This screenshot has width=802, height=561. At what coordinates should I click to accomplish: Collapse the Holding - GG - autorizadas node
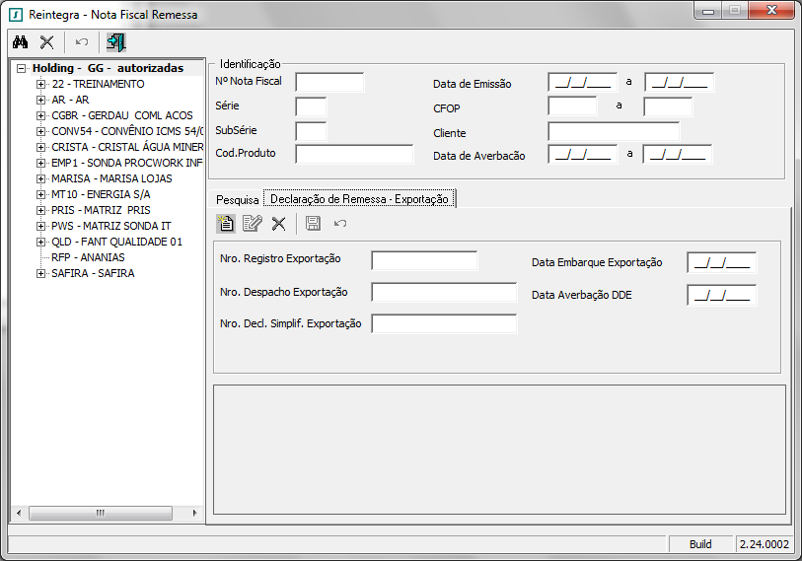pos(22,69)
